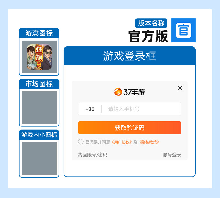Focus the 请输入手机号 phone input field
Image resolution: width=220 pixels, height=198 pixels.
pos(141,109)
